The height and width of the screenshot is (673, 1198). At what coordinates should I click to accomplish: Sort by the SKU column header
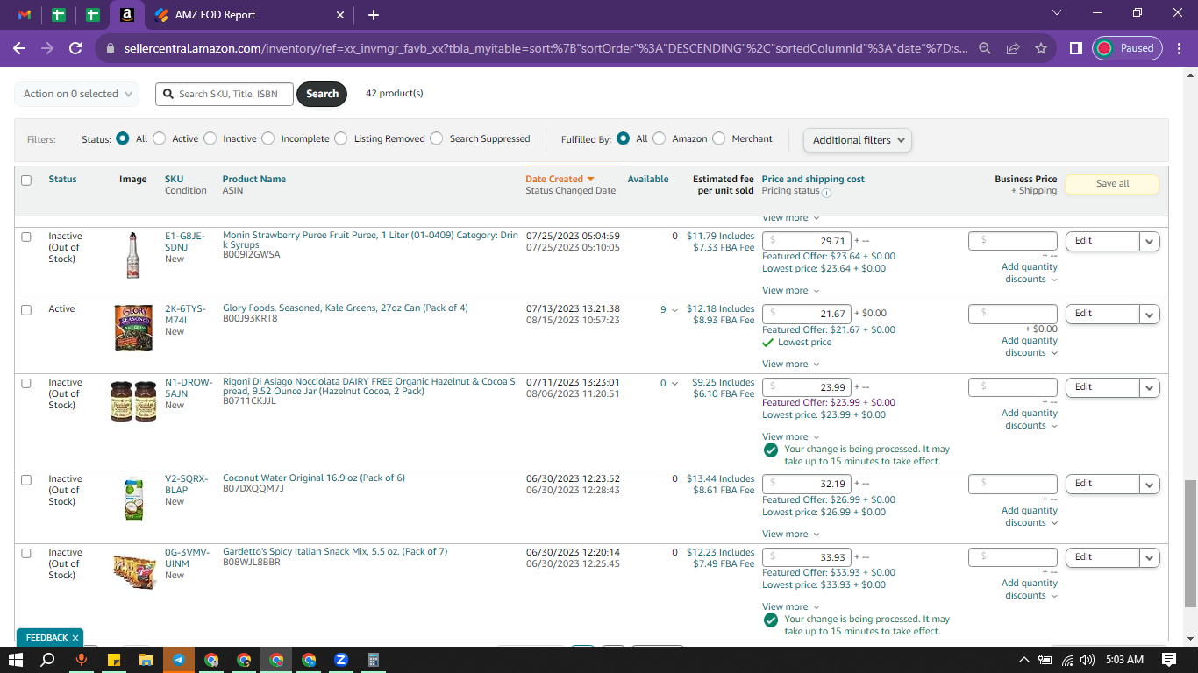174,179
